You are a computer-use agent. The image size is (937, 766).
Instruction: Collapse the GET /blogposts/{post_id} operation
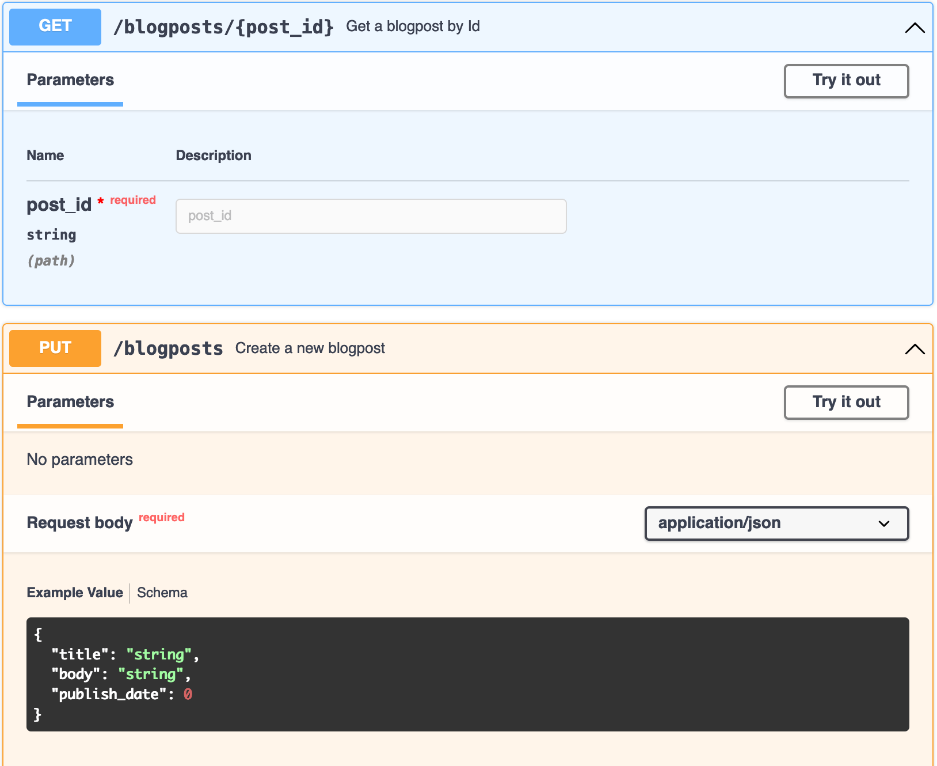click(915, 26)
